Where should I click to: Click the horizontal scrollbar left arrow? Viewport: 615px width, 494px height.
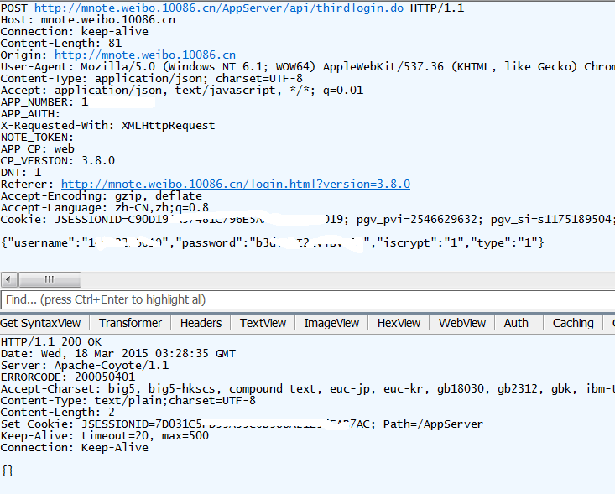[x=8, y=279]
